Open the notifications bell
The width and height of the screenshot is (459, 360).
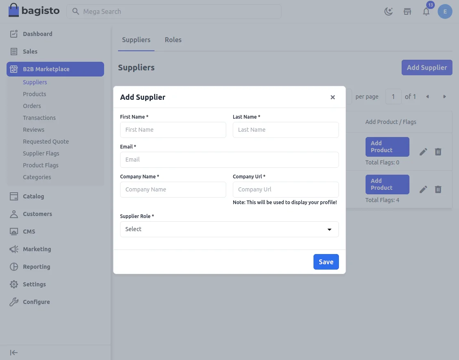click(426, 12)
